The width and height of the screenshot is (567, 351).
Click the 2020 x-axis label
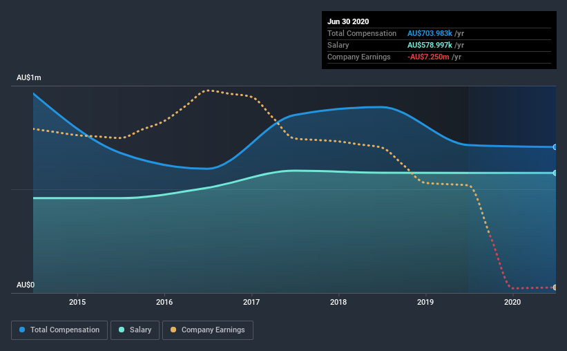[512, 302]
